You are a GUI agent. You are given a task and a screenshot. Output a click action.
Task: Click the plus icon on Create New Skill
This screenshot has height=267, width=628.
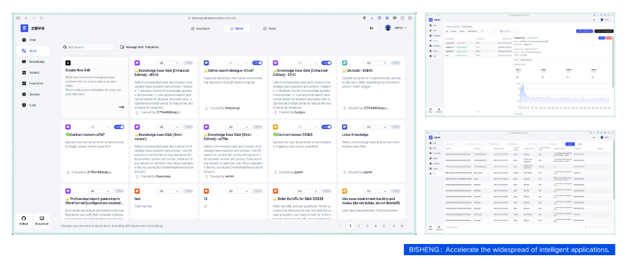(x=68, y=63)
